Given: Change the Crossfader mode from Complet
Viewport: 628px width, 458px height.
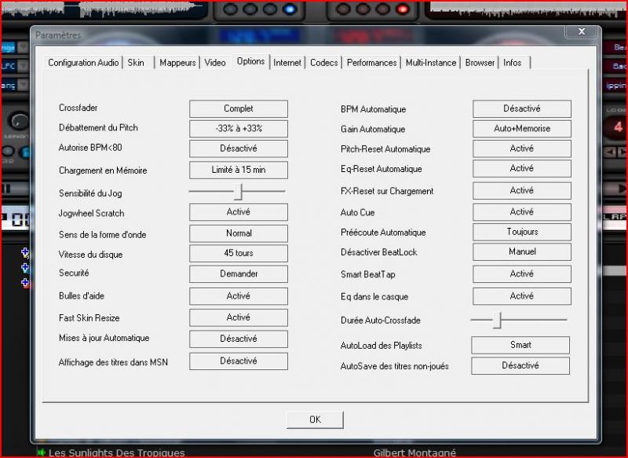Looking at the screenshot, I should tap(239, 109).
